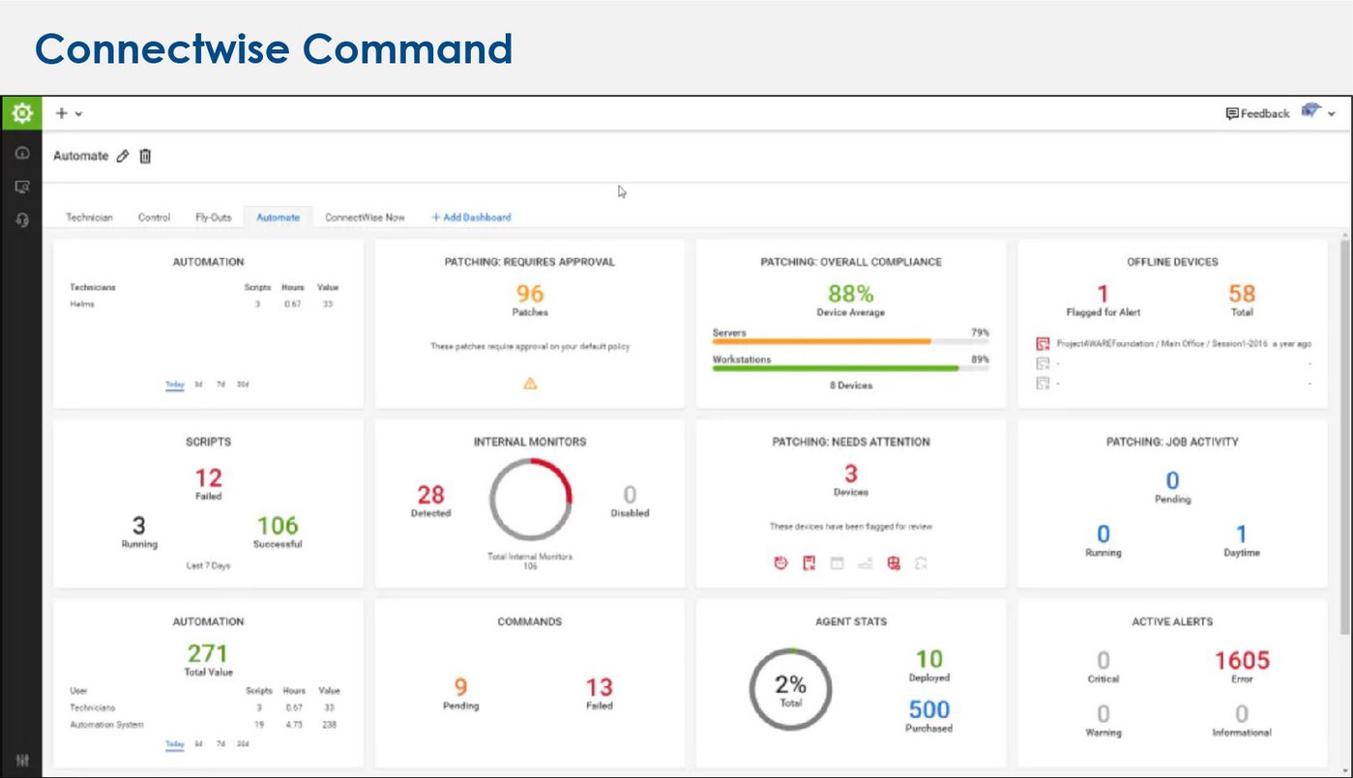The image size is (1353, 778).
Task: Edit the Automate dashboard with pencil icon
Action: click(122, 156)
